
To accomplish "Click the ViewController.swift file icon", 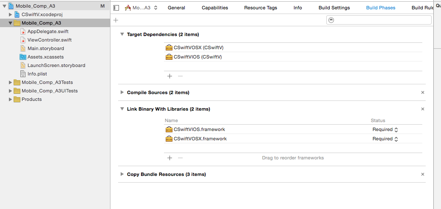I will pos(23,40).
